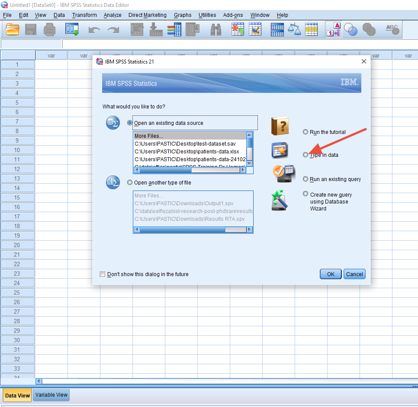418x407 pixels.
Task: Open the Analyze menu
Action: (x=113, y=15)
